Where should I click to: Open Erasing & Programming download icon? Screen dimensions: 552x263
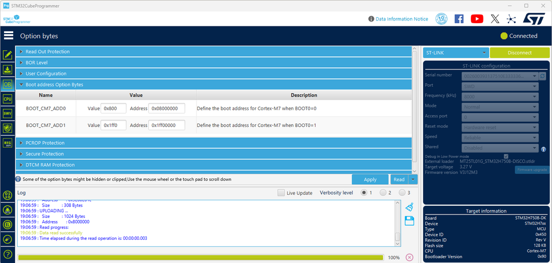(8, 69)
